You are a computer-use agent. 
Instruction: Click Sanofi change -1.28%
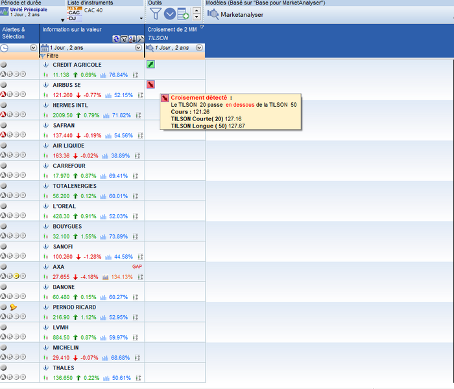click(x=92, y=256)
